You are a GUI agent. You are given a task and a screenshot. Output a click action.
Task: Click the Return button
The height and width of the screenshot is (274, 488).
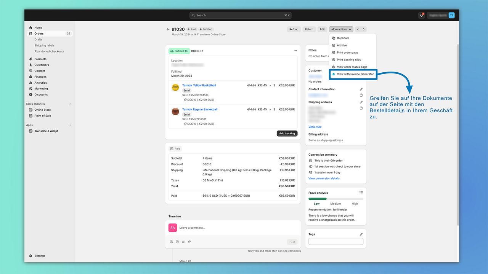point(309,29)
